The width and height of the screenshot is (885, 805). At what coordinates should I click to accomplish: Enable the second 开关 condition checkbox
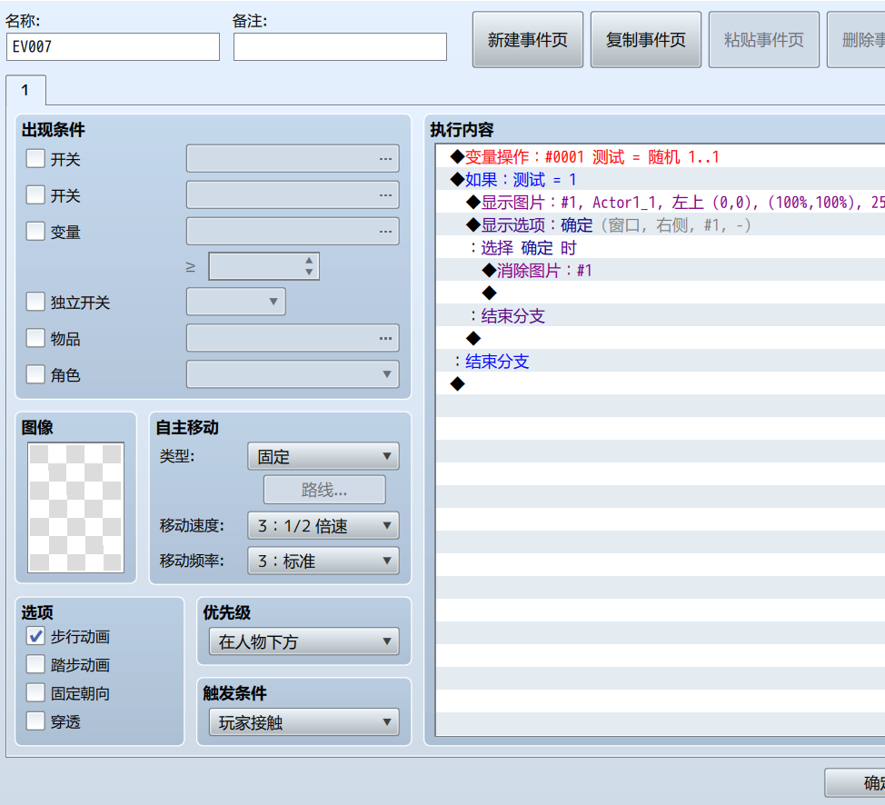(35, 194)
